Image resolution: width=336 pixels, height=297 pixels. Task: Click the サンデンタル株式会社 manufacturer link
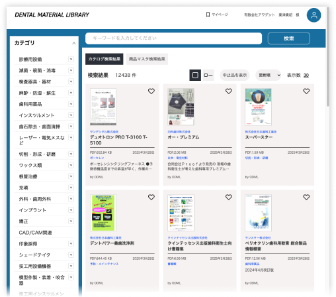pos(104,132)
